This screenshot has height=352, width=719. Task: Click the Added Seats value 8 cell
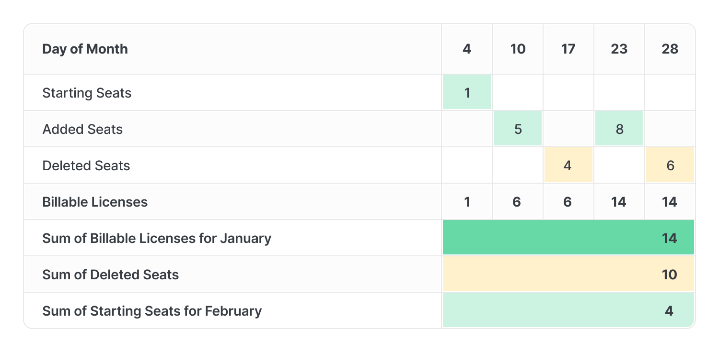619,129
